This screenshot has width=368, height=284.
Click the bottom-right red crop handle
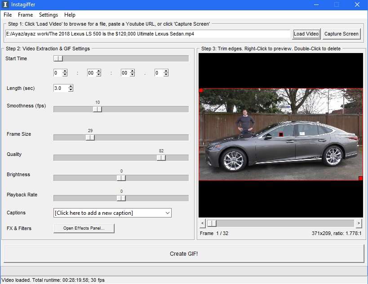pyautogui.click(x=361, y=178)
